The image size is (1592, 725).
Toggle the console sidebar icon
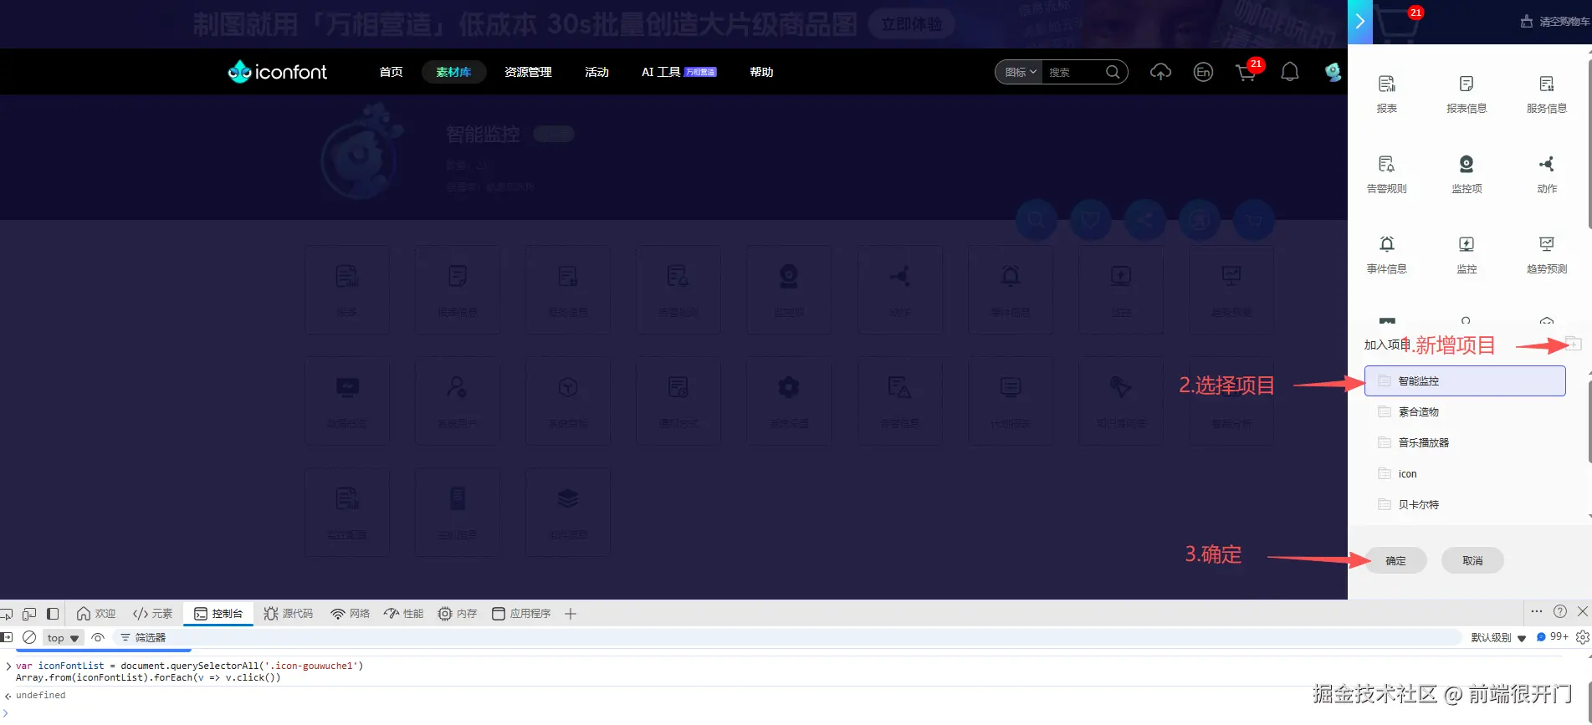point(7,637)
